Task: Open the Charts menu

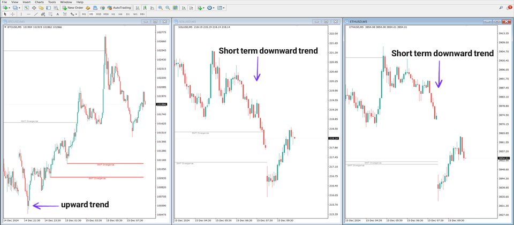Action: point(39,2)
